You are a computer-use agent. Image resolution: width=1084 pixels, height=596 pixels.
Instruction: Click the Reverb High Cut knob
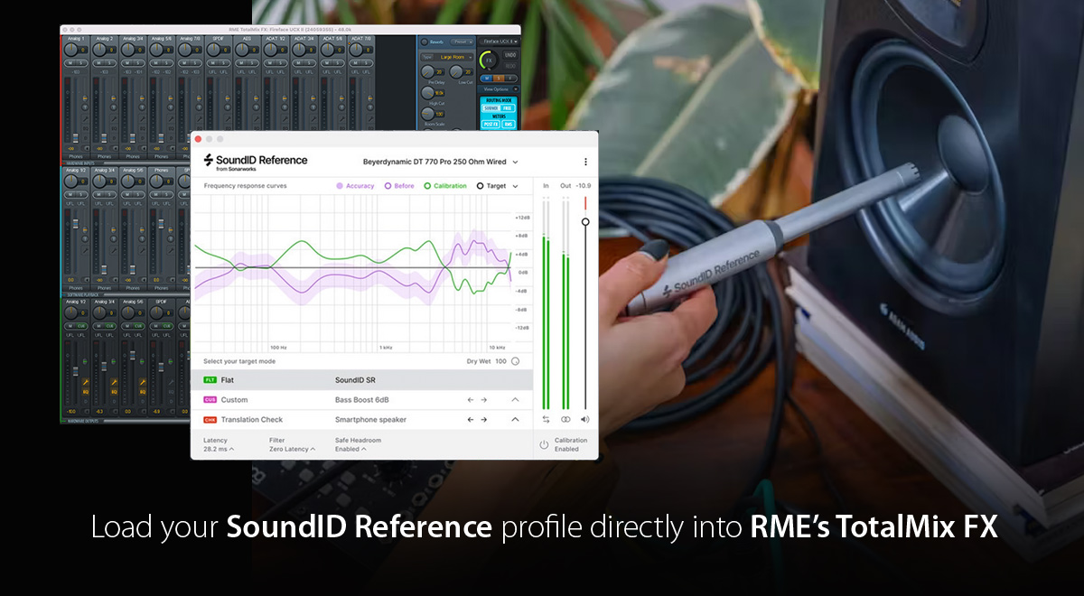[429, 93]
